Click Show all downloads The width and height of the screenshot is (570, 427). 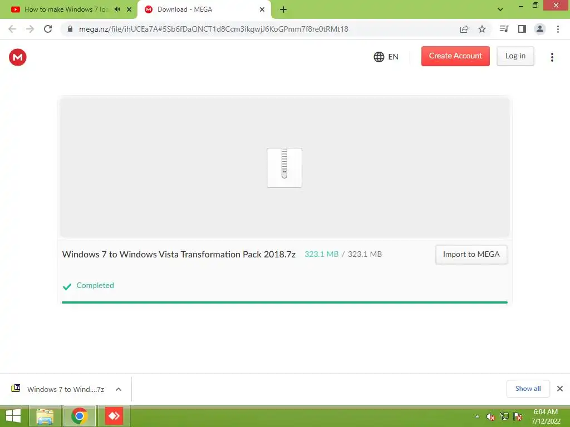[528, 389]
